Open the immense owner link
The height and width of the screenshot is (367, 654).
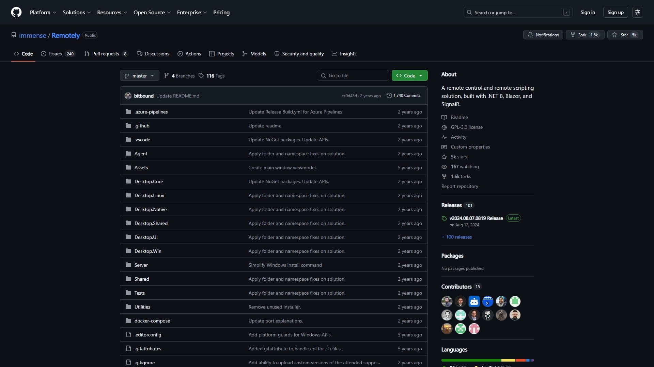click(x=32, y=35)
